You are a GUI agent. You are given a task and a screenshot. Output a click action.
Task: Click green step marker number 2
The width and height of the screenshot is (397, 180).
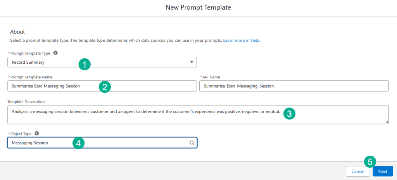click(x=105, y=87)
